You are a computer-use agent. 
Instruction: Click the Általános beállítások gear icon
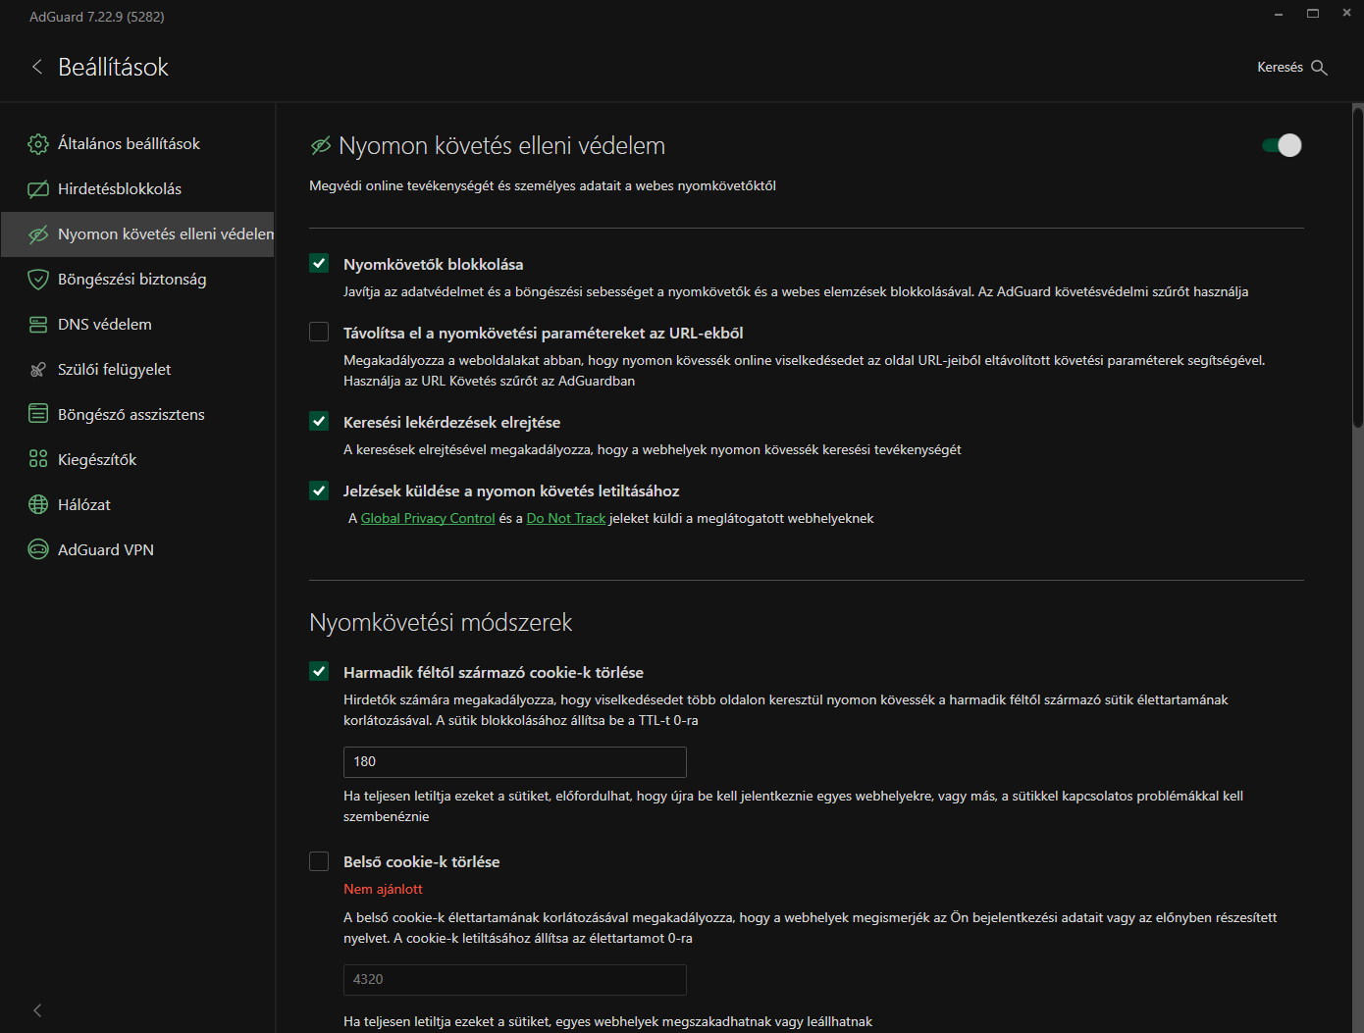point(38,144)
